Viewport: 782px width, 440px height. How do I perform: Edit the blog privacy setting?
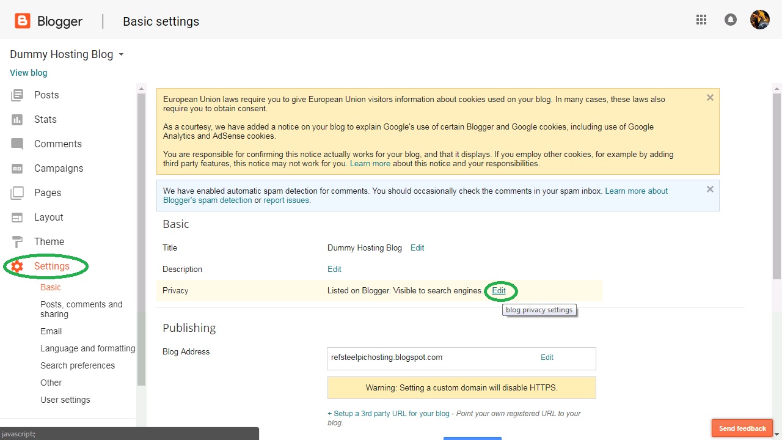click(x=499, y=291)
